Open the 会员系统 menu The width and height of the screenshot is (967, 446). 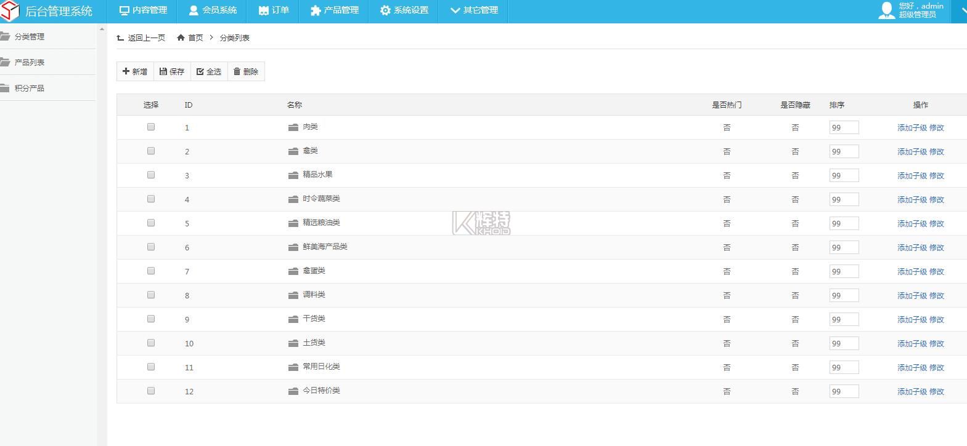(213, 10)
